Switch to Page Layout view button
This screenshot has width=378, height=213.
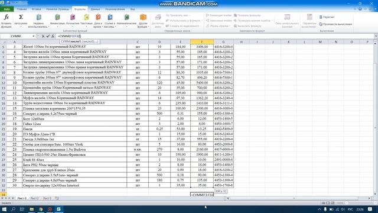(x=328, y=203)
